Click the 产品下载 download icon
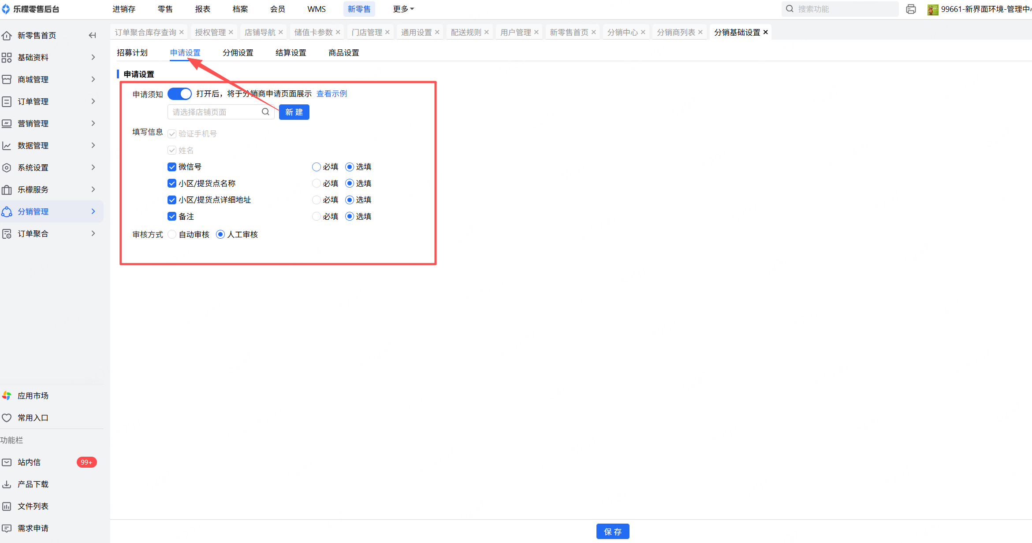1032x543 pixels. pyautogui.click(x=7, y=484)
